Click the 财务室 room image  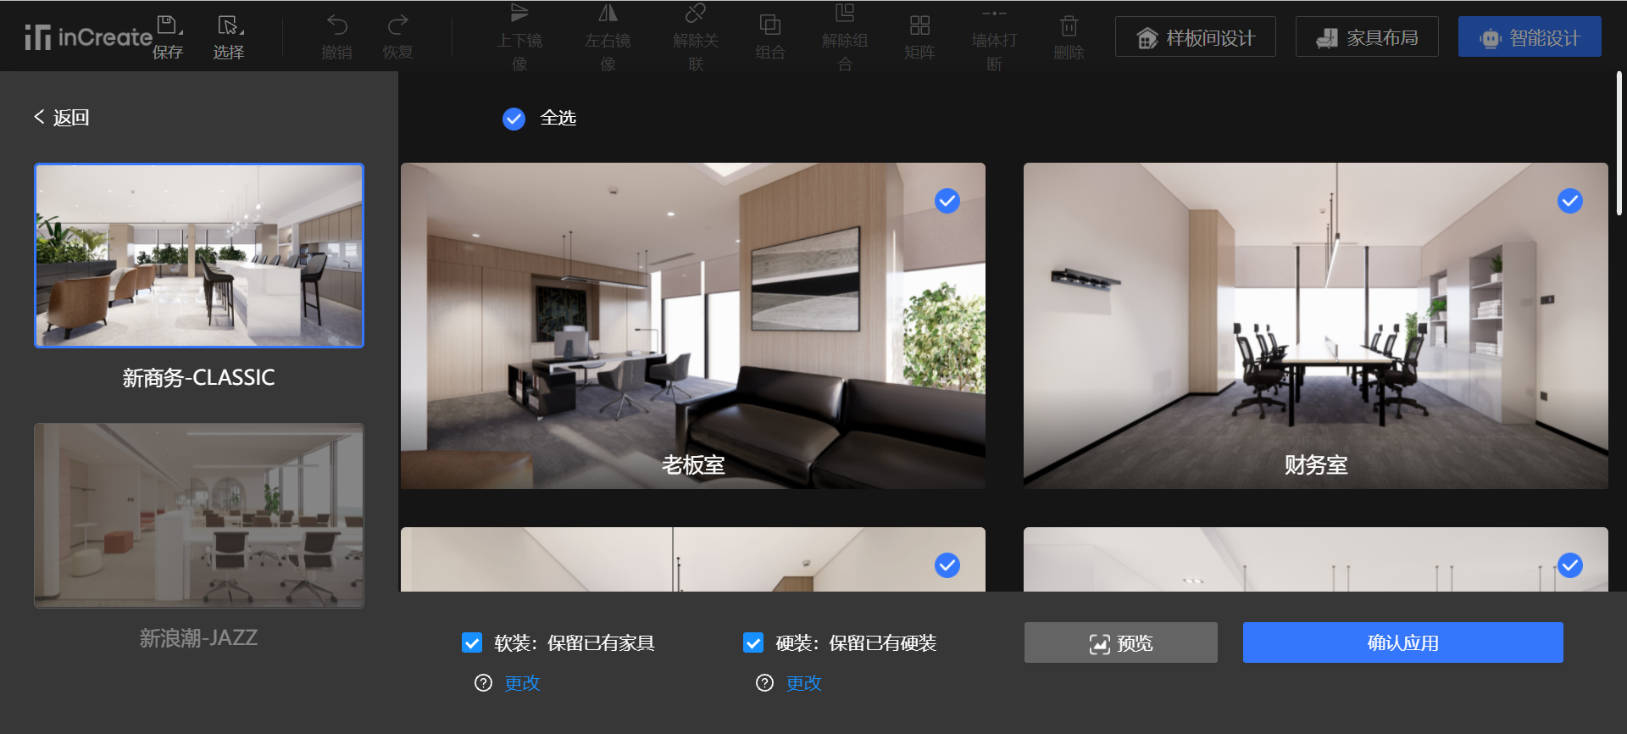[x=1316, y=325]
